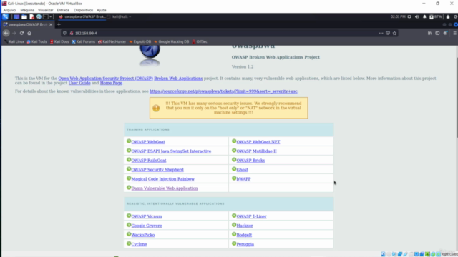Switch to owaspbwa Firefox window in Kali taskbar
458x257 pixels.
point(82,16)
